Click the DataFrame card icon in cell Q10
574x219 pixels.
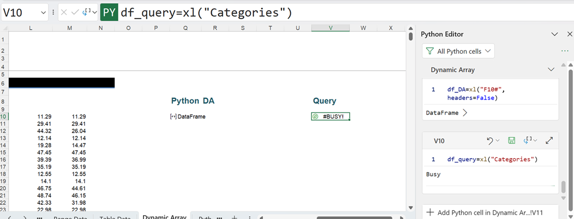173,117
